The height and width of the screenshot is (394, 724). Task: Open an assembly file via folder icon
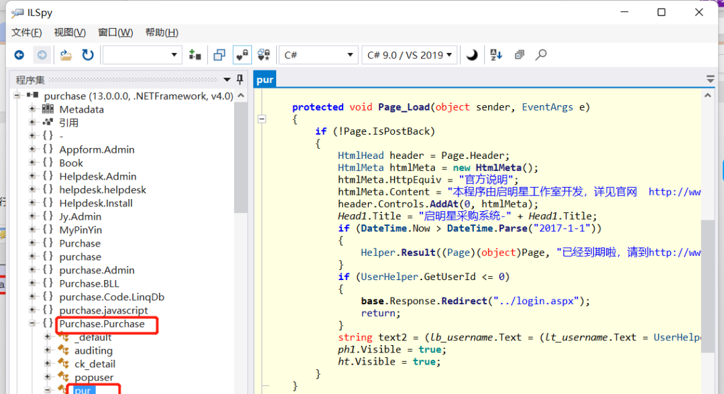(x=66, y=55)
